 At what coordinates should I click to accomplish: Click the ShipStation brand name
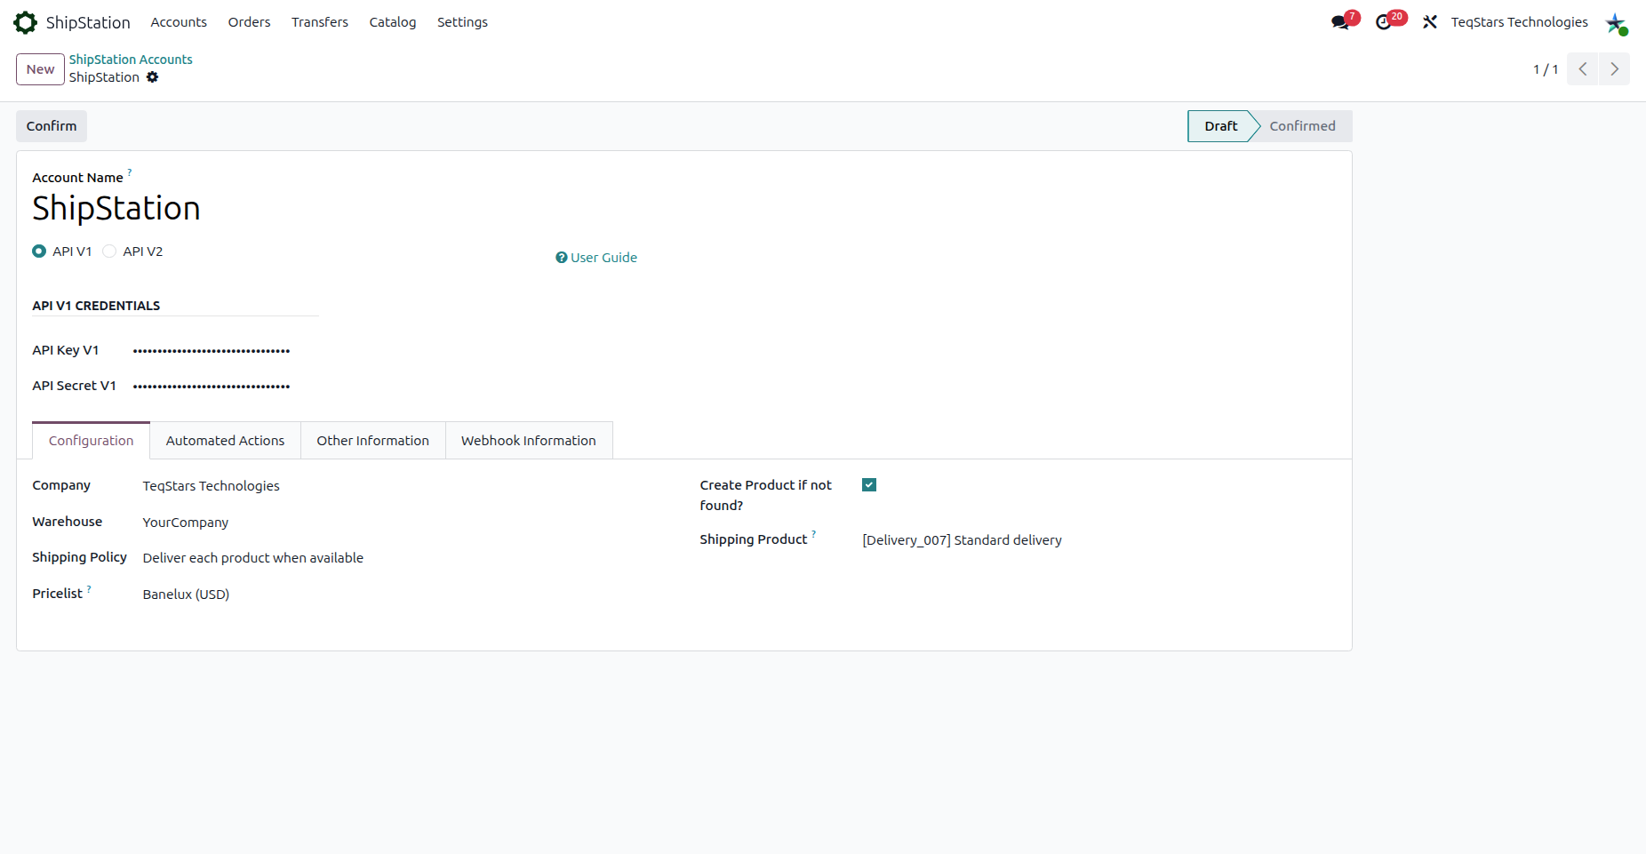click(88, 22)
